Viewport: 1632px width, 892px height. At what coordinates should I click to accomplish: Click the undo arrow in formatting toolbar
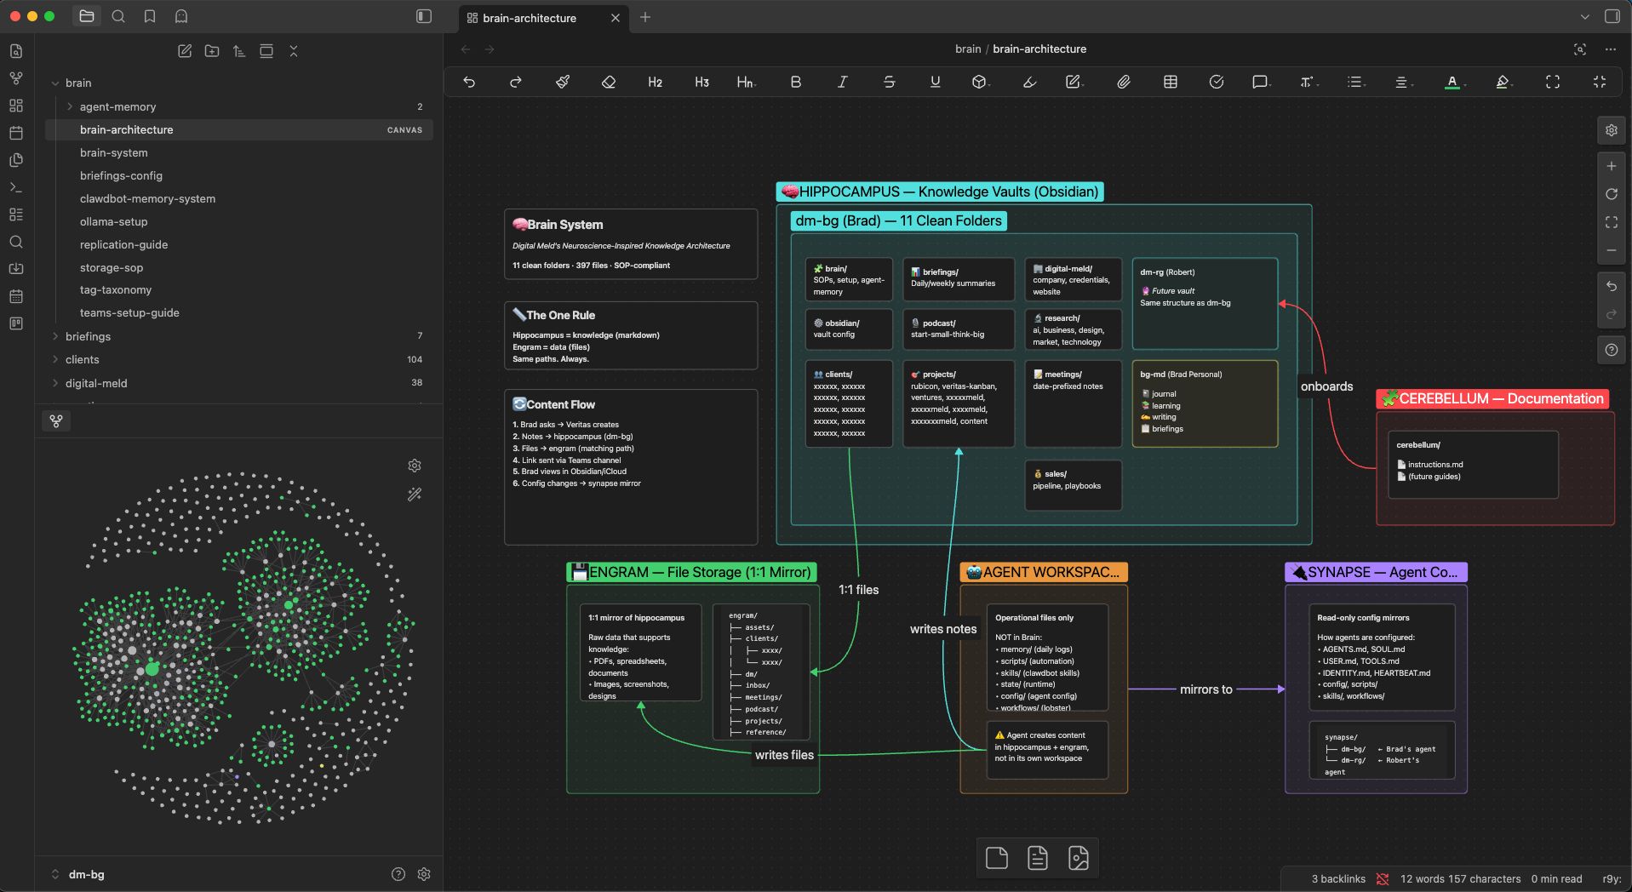click(469, 82)
